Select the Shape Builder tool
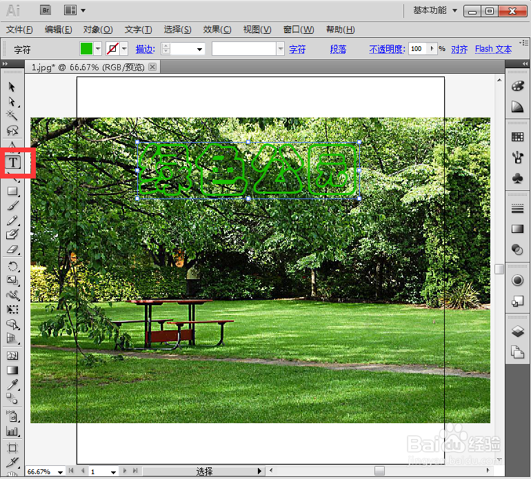 [x=12, y=325]
